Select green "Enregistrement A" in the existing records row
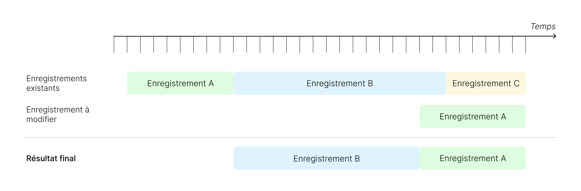The width and height of the screenshot is (581, 191). tap(180, 83)
